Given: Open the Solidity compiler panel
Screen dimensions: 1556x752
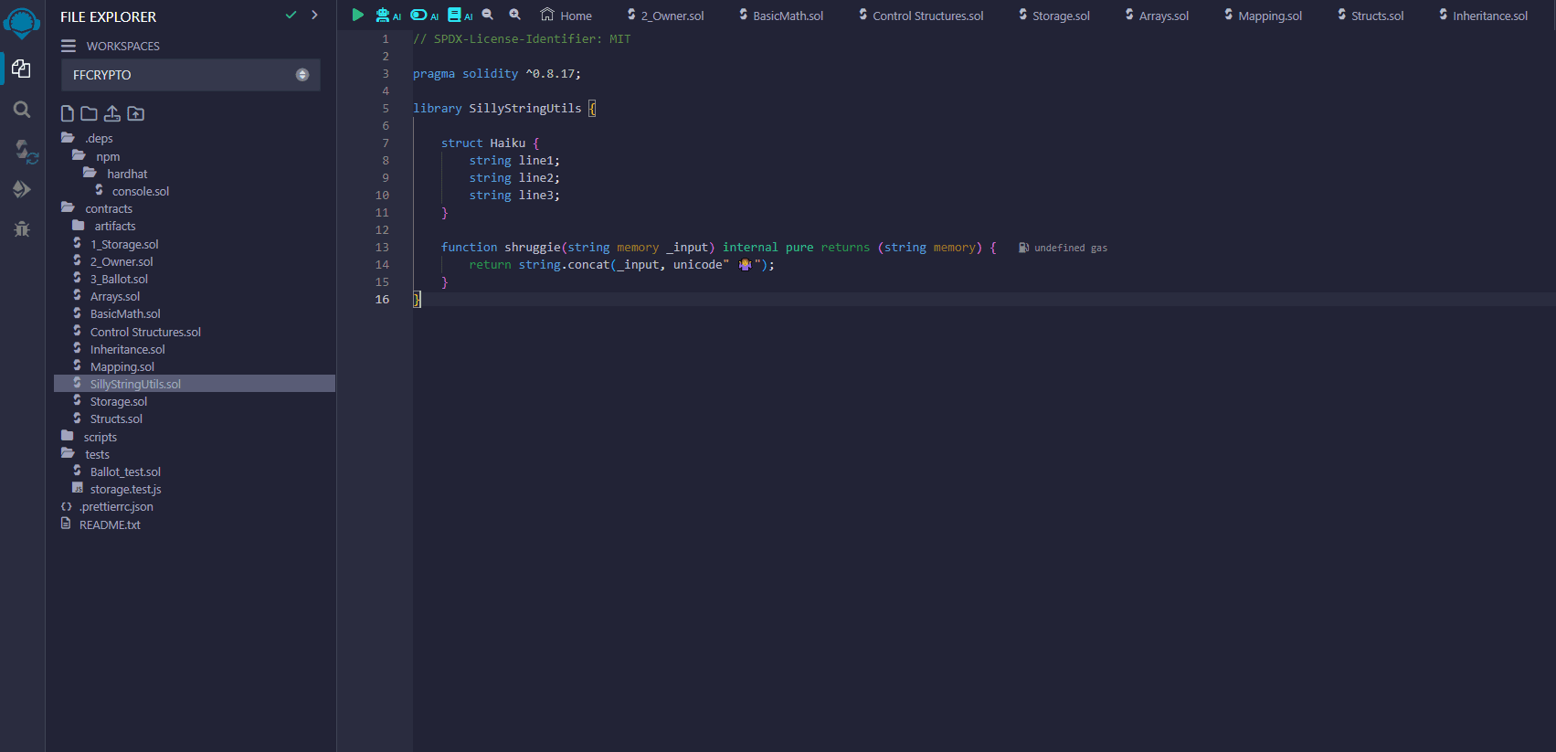Looking at the screenshot, I should [x=25, y=151].
